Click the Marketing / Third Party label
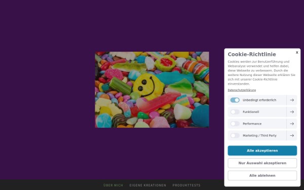This screenshot has width=304, height=190. (259, 135)
